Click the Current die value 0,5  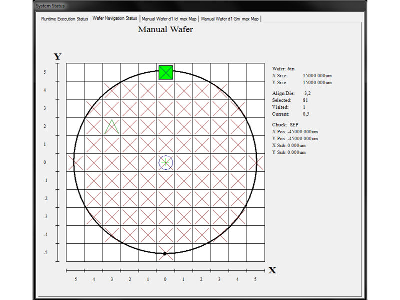click(x=306, y=114)
